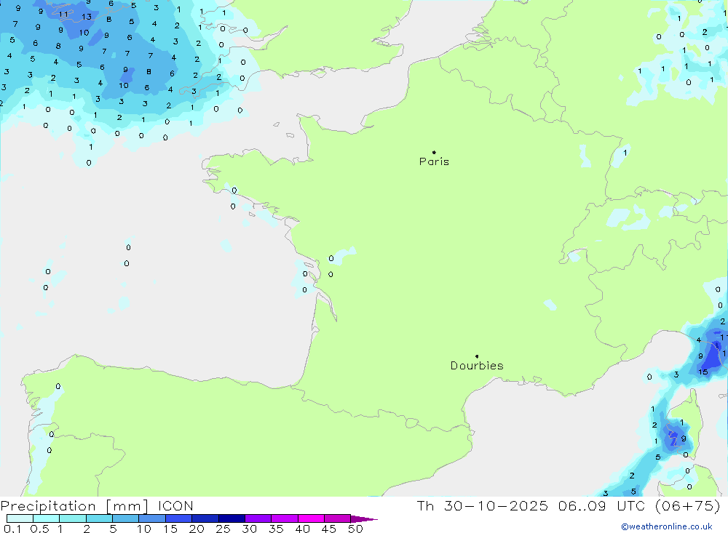Pick the legend swatch between 10 and 15
The height and width of the screenshot is (533, 728).
click(x=152, y=518)
